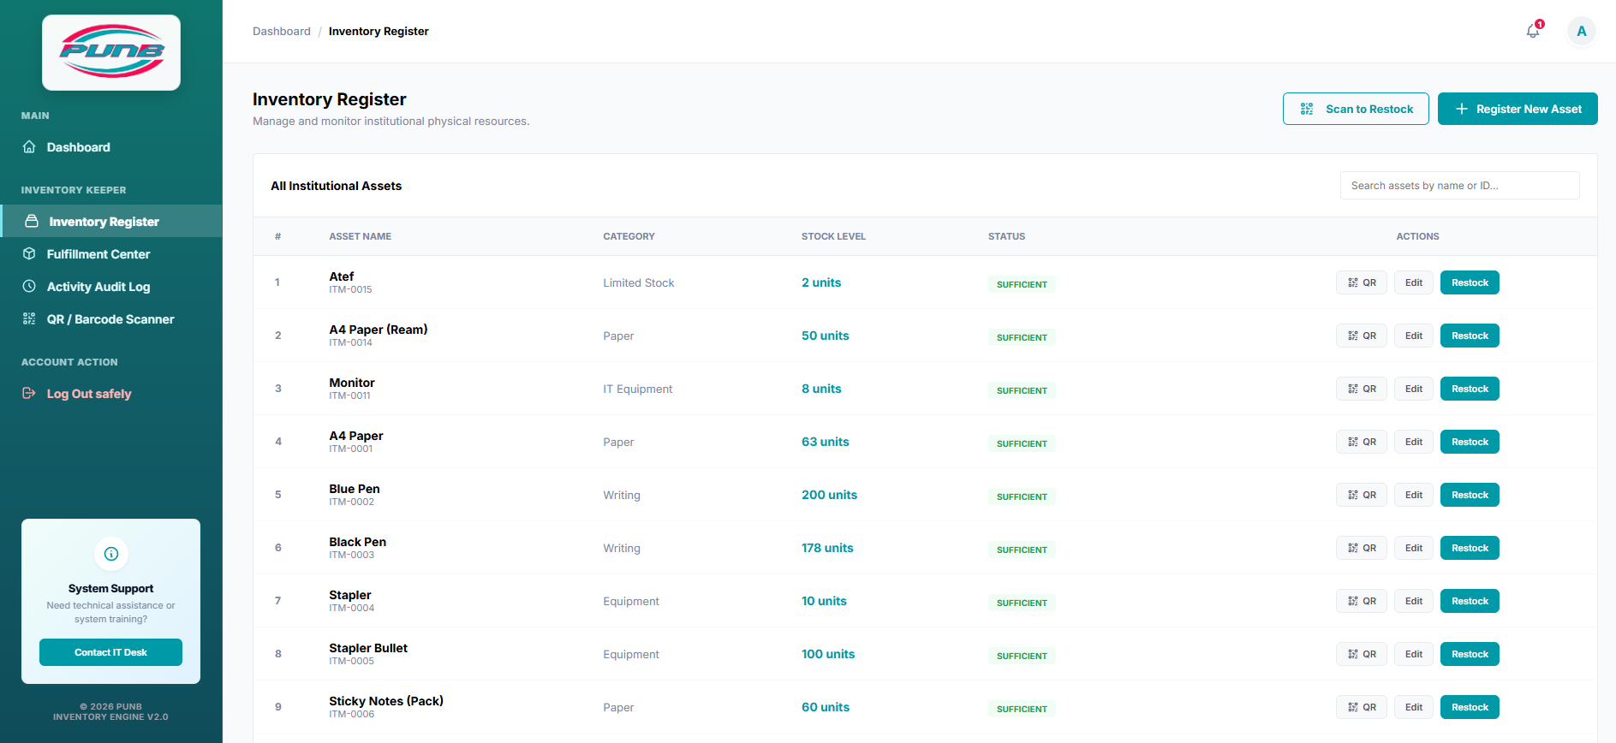Edit the Atef asset

[x=1414, y=282]
